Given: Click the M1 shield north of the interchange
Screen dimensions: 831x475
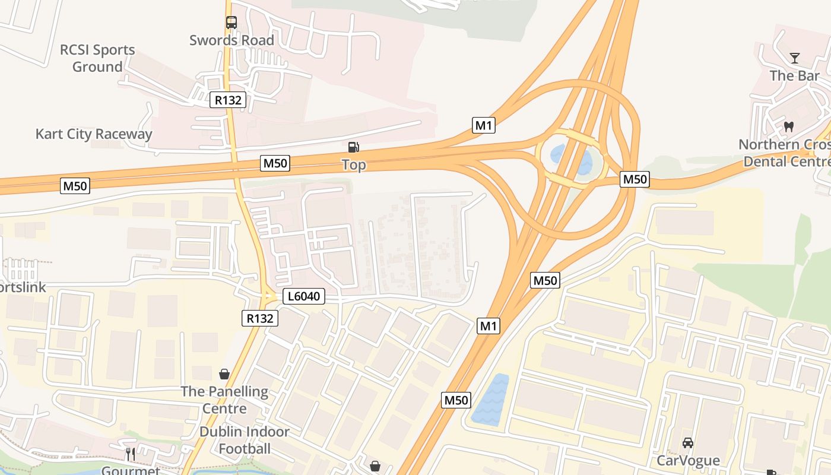Looking at the screenshot, I should coord(484,125).
